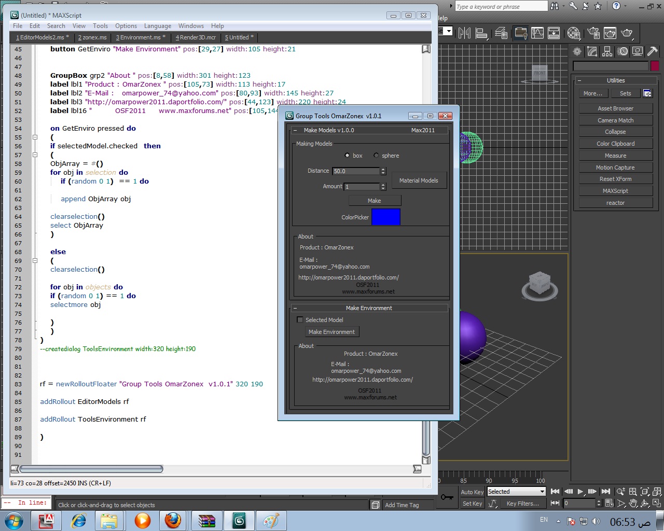Screen dimensions: 664x531
Task: Open Render Setup teapot icon
Action: pos(593,33)
